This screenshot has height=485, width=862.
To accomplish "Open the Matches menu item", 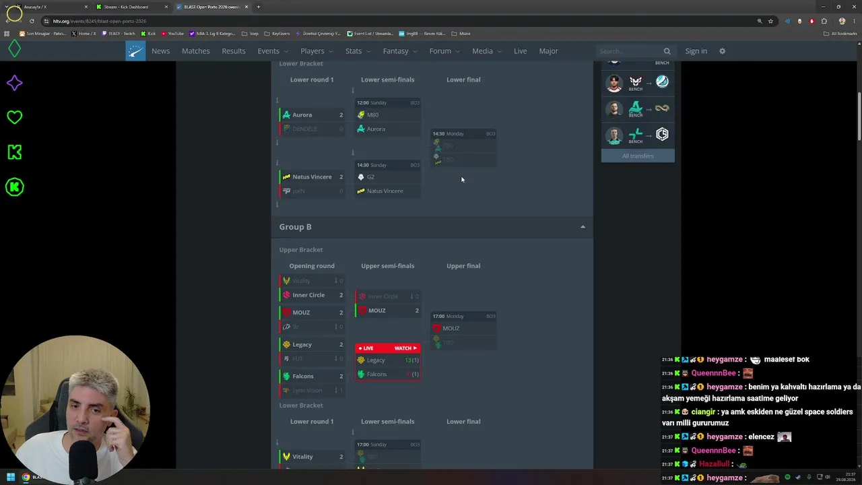I will coord(196,51).
